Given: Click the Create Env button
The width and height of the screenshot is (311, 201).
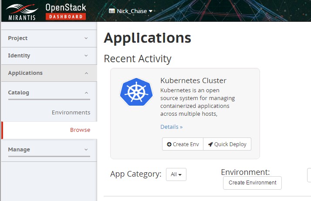Looking at the screenshot, I should [183, 144].
